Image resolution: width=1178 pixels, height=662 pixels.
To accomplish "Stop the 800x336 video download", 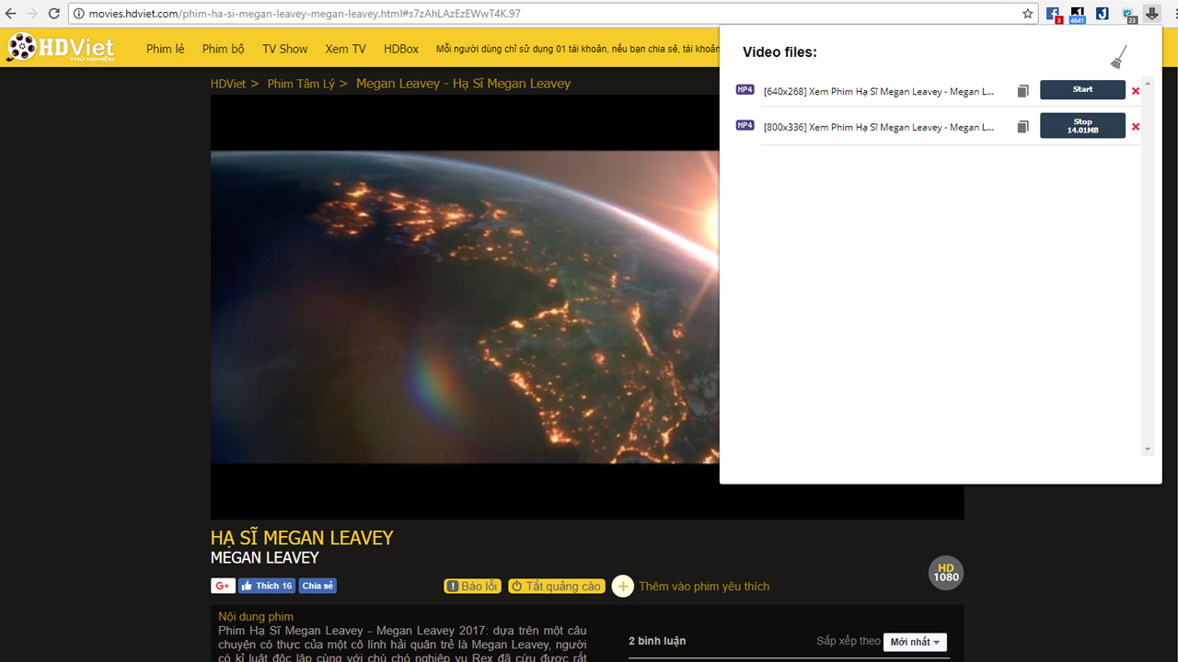I will tap(1082, 125).
